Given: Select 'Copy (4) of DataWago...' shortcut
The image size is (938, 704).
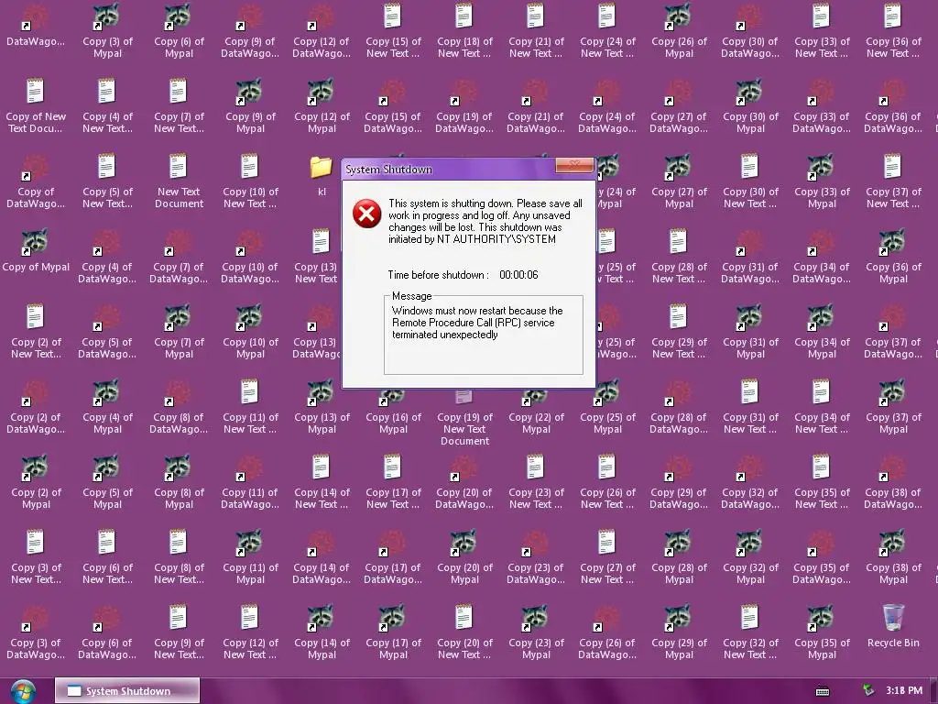Looking at the screenshot, I should pos(107,257).
